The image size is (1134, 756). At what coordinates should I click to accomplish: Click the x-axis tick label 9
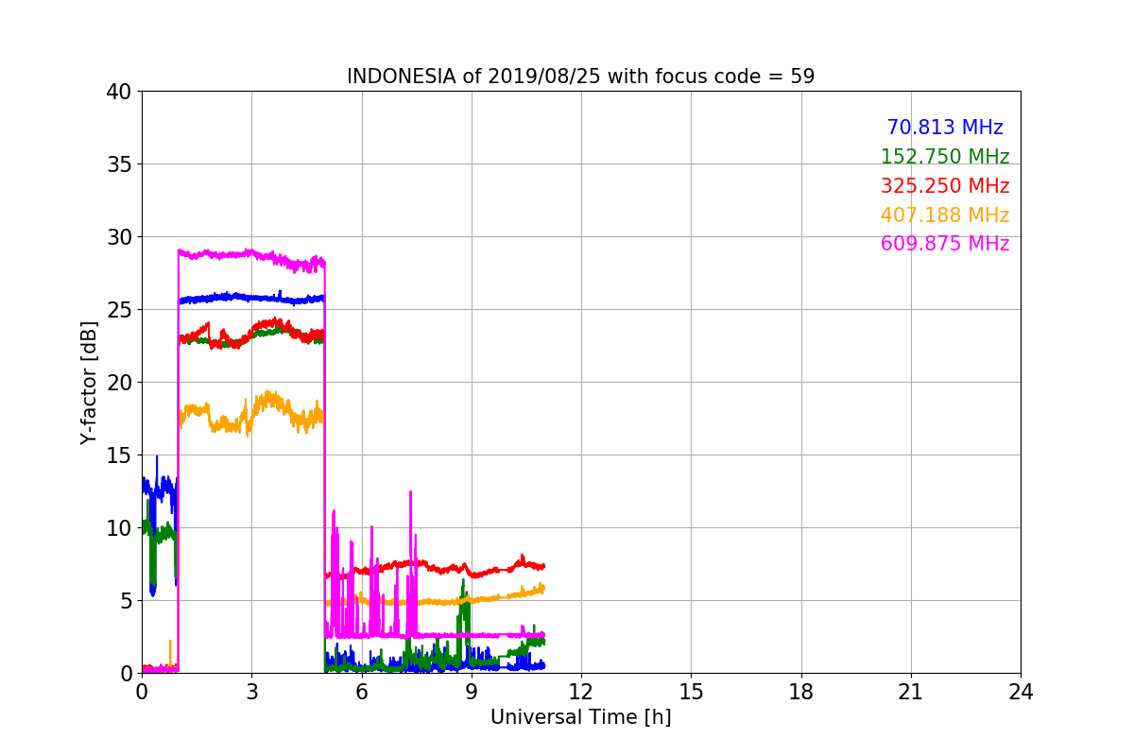471,692
